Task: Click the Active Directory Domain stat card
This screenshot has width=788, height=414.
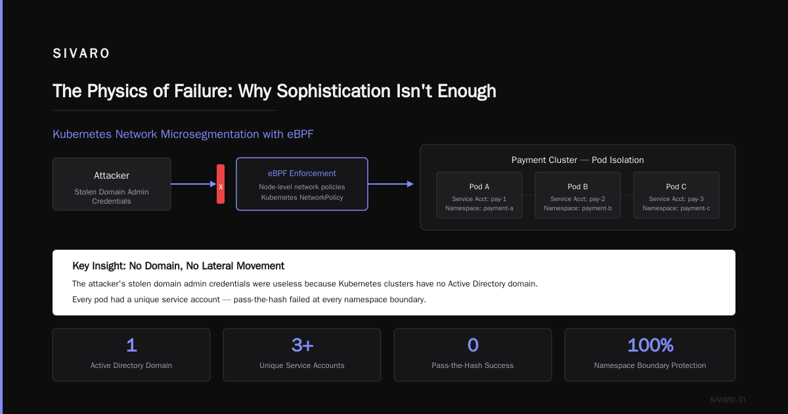Action: (x=131, y=355)
